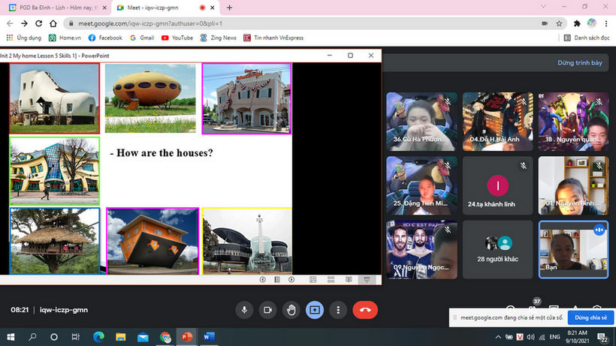Raise hand in the meeting
This screenshot has height=346, width=616.
pyautogui.click(x=291, y=309)
